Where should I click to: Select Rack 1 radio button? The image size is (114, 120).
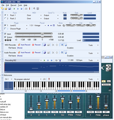[x=5, y=15]
